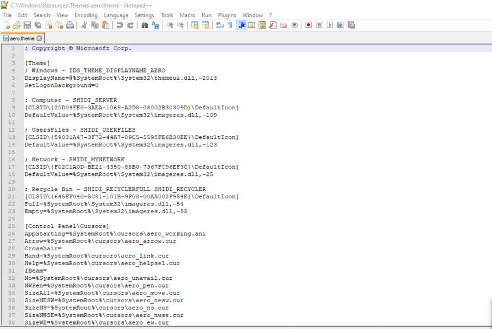The height and width of the screenshot is (329, 492).
Task: Toggle Show All Characters pilcrow icon
Action: pyautogui.click(x=230, y=25)
